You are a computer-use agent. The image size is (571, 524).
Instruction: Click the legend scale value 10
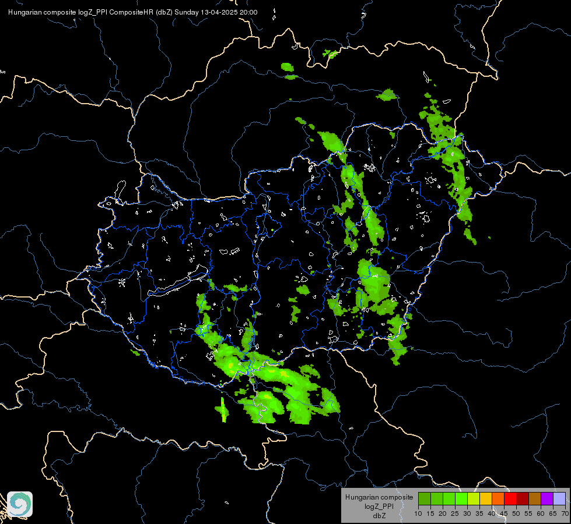click(418, 514)
